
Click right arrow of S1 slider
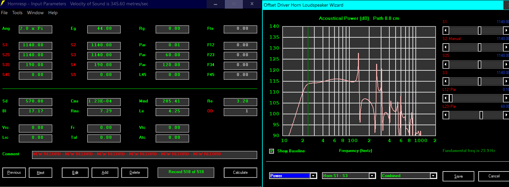(x=506, y=31)
